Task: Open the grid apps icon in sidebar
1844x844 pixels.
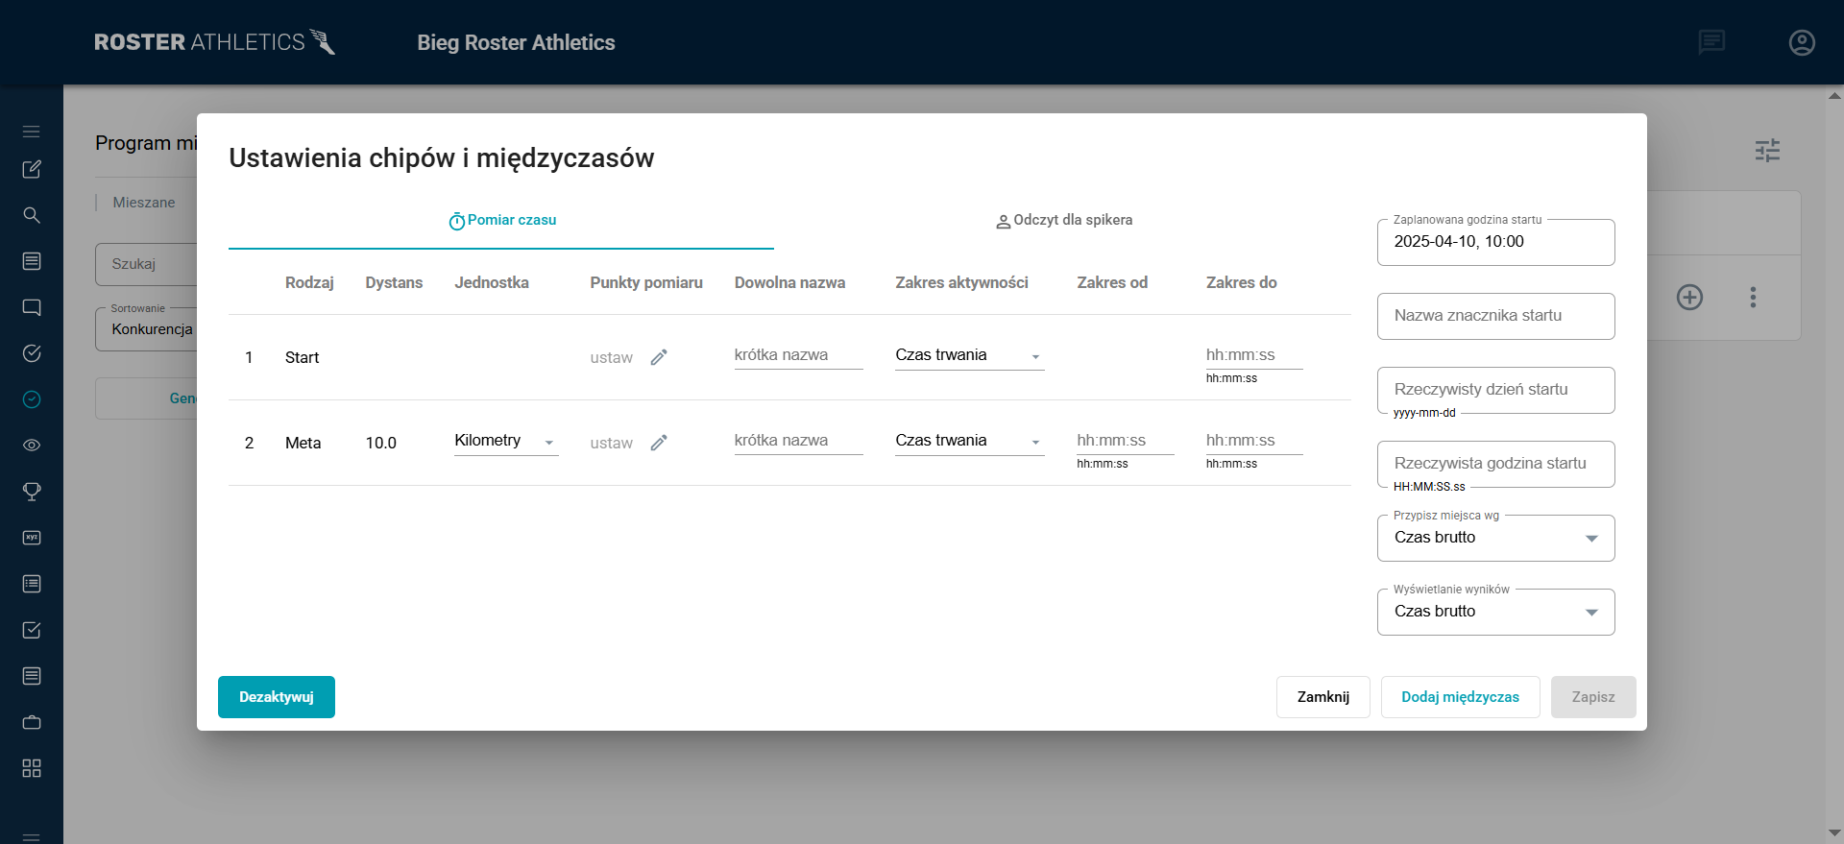Action: pos(32,768)
